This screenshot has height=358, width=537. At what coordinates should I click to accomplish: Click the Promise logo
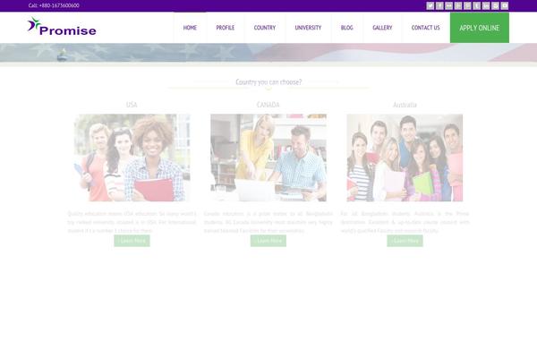62,27
